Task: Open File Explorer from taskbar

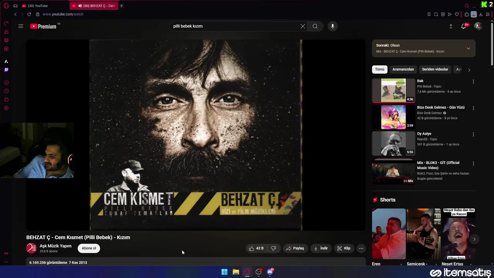Action: pos(236,272)
